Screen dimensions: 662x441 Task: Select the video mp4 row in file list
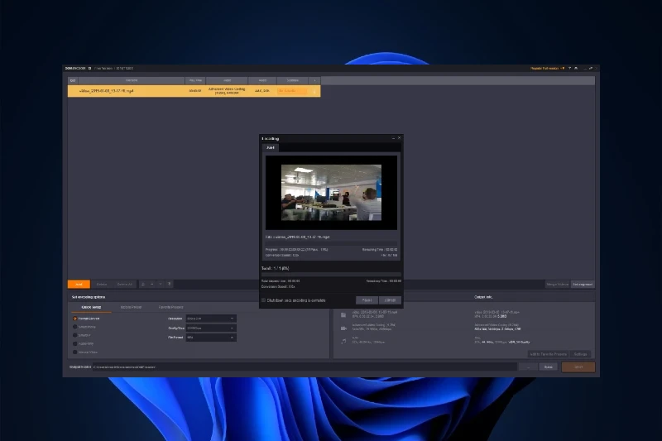tap(194, 91)
